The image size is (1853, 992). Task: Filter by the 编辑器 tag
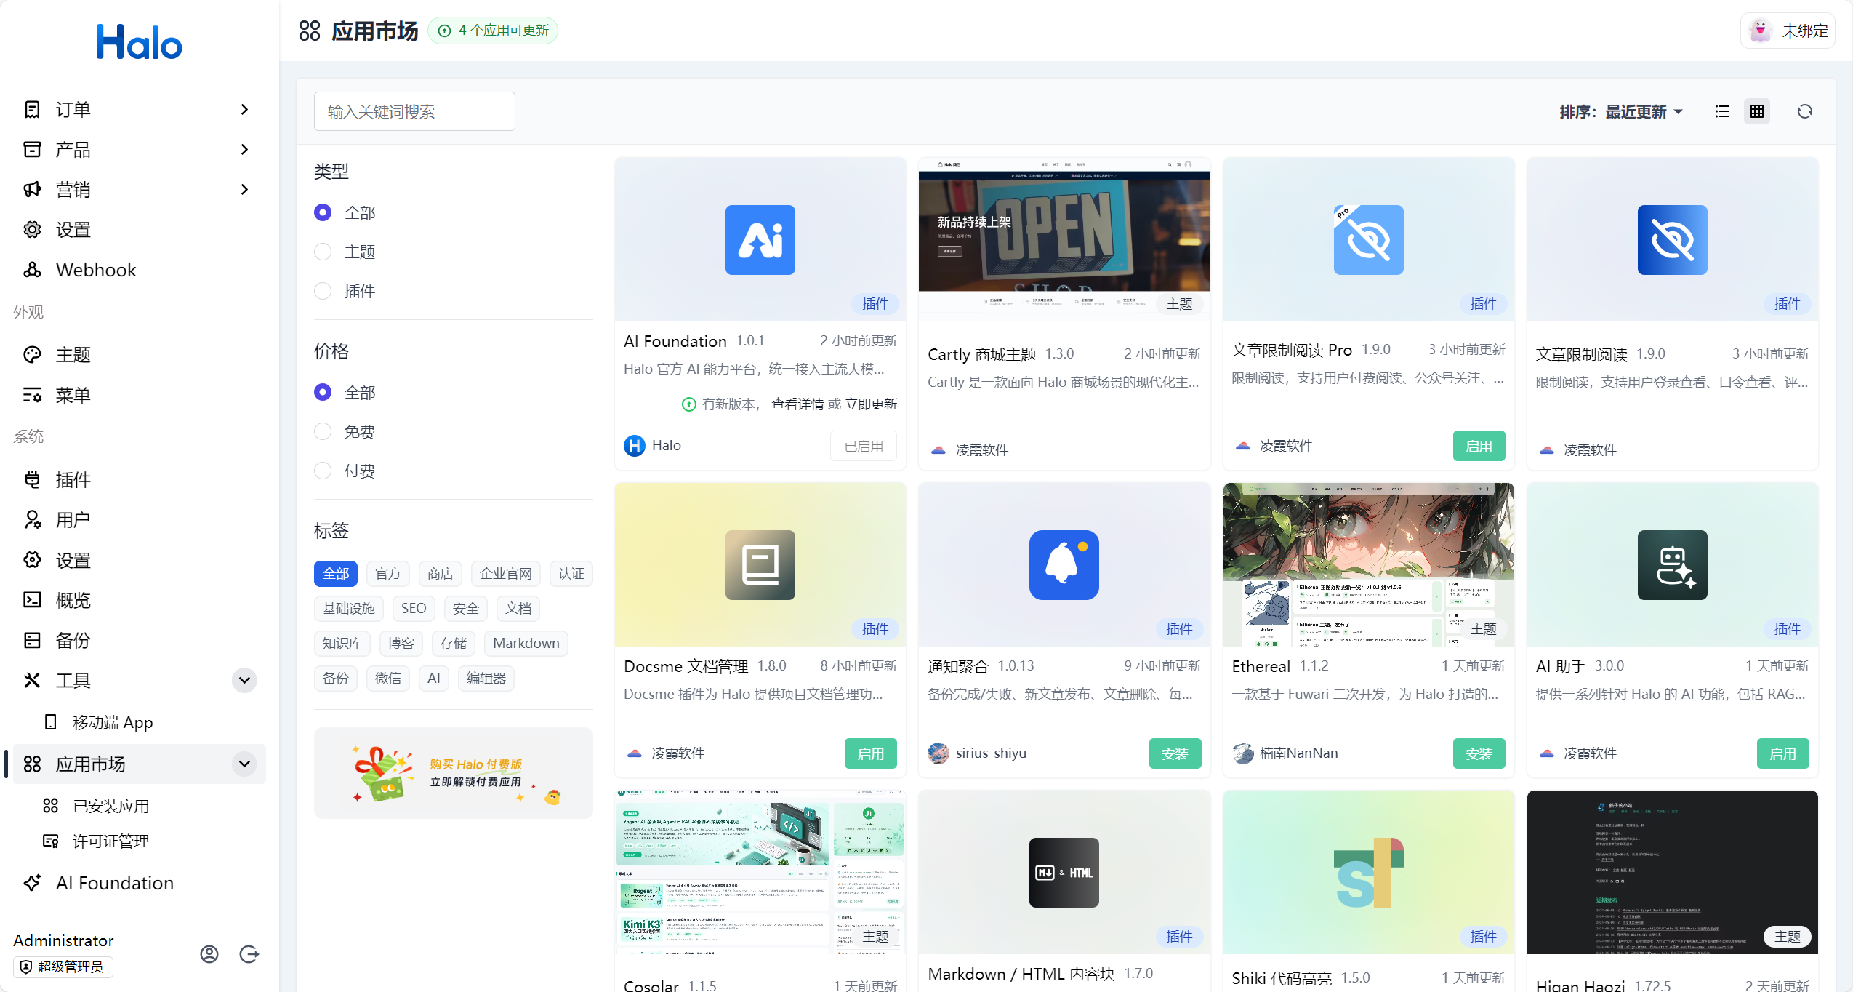(486, 679)
